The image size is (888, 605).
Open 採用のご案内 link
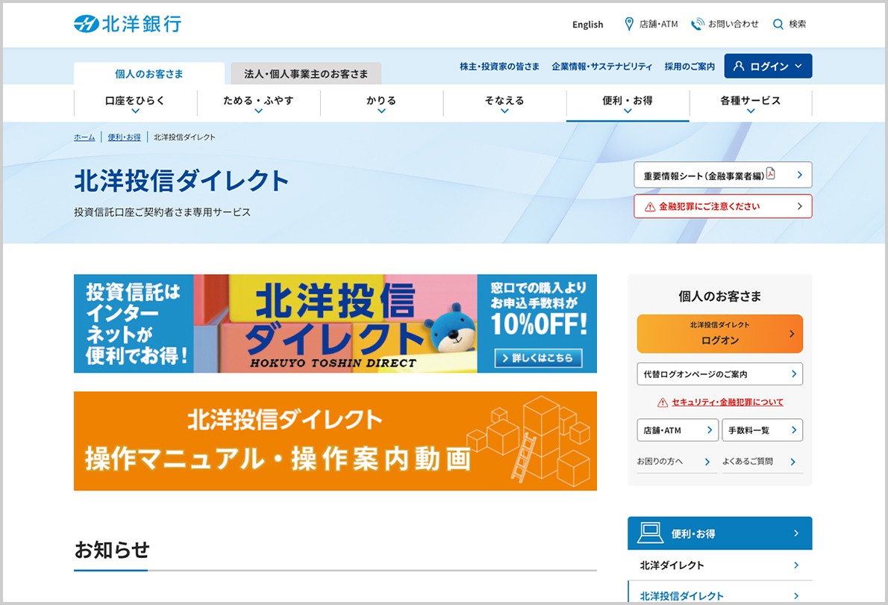click(690, 66)
